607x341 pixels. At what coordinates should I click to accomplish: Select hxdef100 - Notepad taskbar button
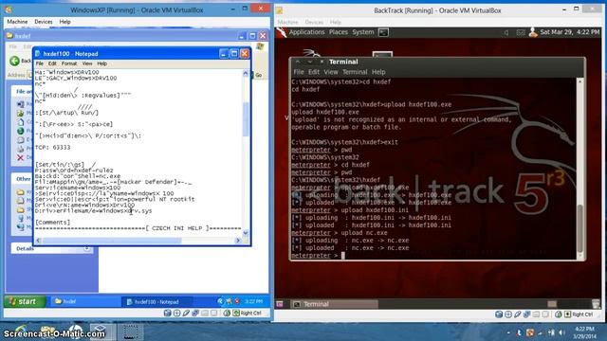157,301
